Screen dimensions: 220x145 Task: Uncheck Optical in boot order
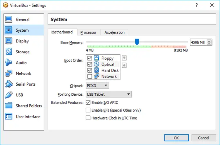click(90, 64)
